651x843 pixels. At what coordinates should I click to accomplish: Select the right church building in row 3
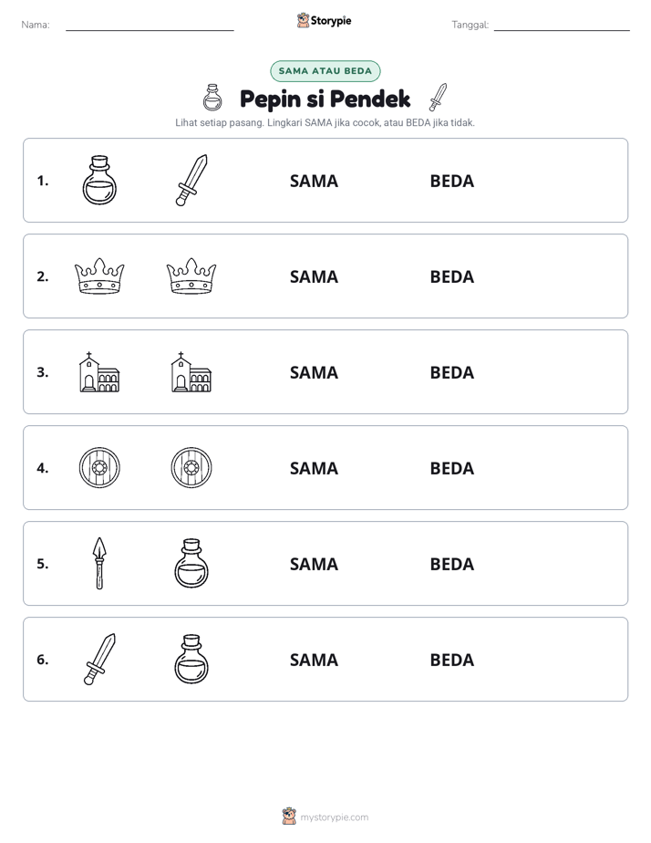click(x=191, y=371)
